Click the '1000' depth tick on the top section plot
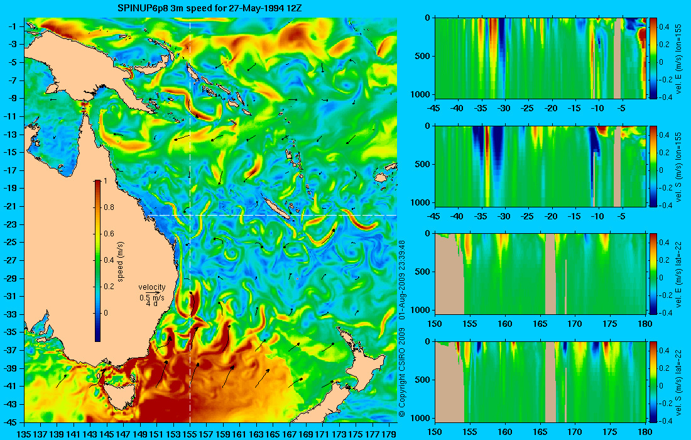This screenshot has height=440, width=691. tap(421, 94)
